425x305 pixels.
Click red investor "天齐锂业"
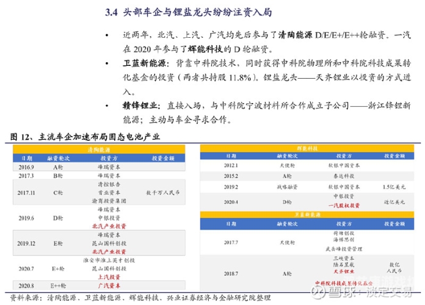point(344,271)
